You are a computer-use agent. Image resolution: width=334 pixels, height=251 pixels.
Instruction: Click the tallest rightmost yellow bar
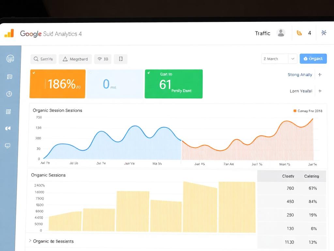[237, 207]
